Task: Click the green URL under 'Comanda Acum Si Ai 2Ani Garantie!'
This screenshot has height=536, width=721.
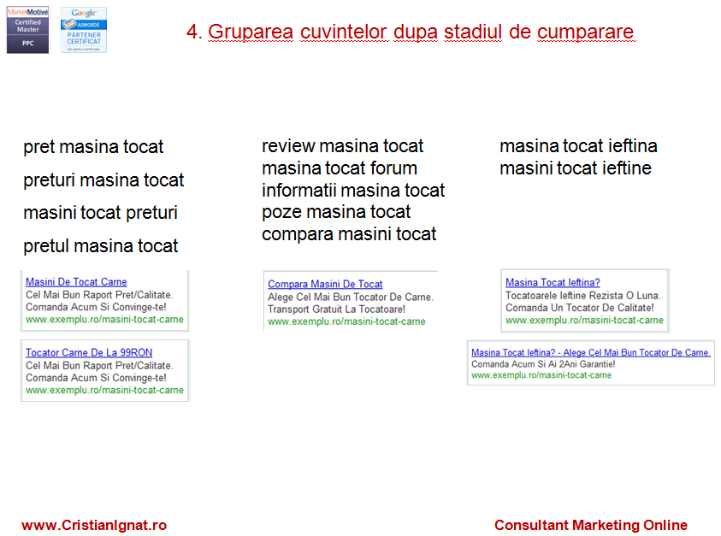Action: click(x=541, y=374)
